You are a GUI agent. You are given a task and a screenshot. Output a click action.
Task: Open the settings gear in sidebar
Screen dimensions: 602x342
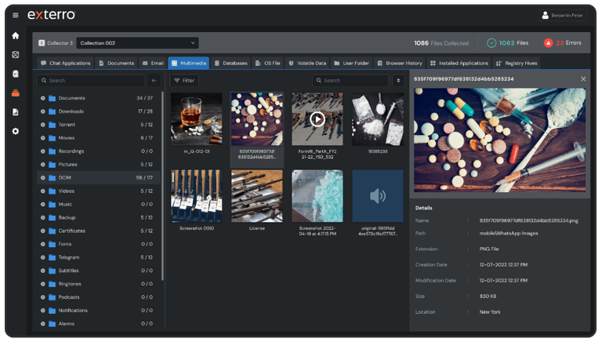click(x=16, y=132)
